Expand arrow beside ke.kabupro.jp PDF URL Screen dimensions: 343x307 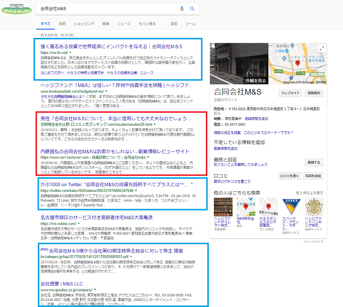pos(131,257)
